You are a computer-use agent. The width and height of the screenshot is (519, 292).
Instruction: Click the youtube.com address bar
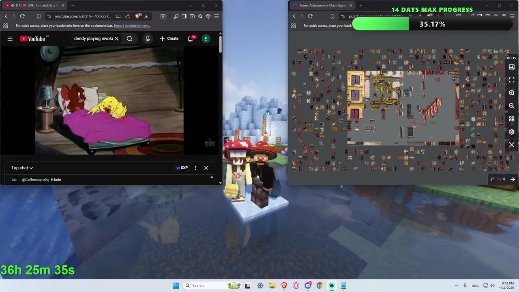tap(83, 16)
